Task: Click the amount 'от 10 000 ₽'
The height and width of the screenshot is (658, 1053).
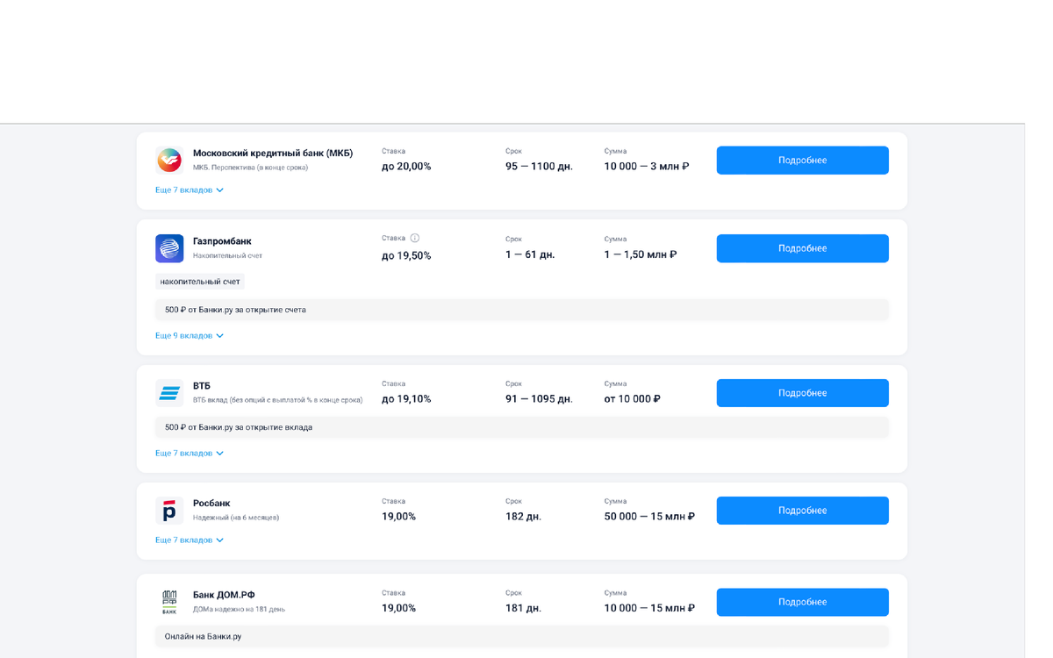Action: click(x=632, y=399)
